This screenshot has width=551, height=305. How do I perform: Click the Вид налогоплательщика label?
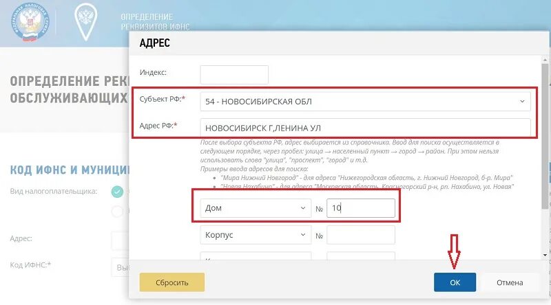pyautogui.click(x=54, y=192)
